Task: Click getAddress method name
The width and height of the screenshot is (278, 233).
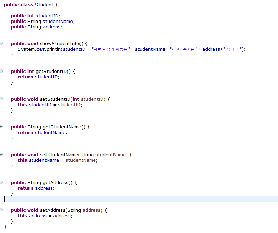Action: pos(56,182)
